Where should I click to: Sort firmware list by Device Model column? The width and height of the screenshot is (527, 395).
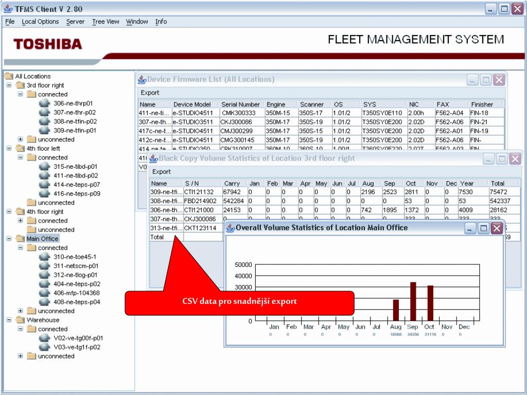coord(195,104)
